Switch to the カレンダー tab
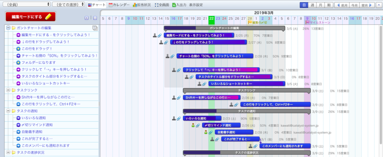The height and width of the screenshot is (157, 383). [119, 5]
